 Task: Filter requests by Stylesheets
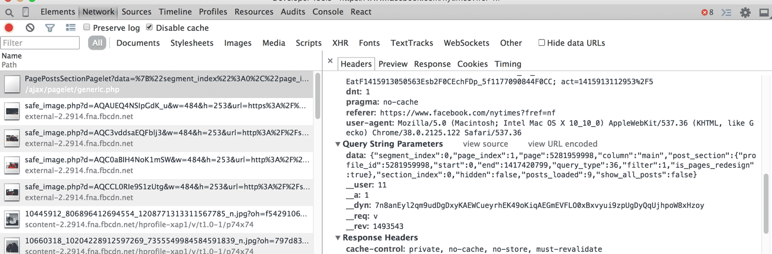[x=192, y=43]
